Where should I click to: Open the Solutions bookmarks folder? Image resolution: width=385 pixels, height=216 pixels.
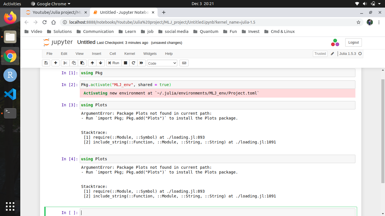click(59, 31)
